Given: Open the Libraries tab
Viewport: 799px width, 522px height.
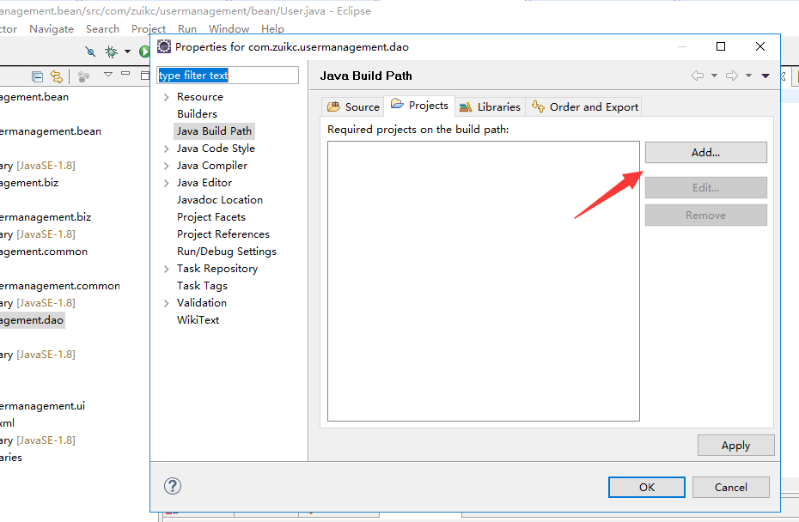Looking at the screenshot, I should pos(490,107).
